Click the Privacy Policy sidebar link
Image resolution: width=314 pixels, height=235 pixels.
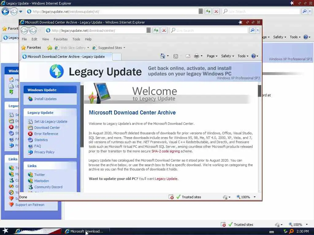[44, 152]
